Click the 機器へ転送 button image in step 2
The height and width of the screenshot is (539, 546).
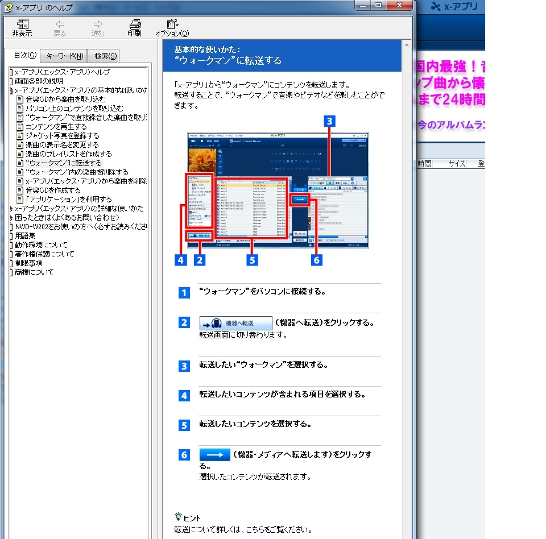[235, 323]
